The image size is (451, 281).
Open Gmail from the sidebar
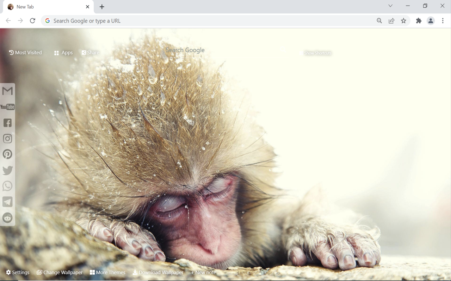point(7,91)
